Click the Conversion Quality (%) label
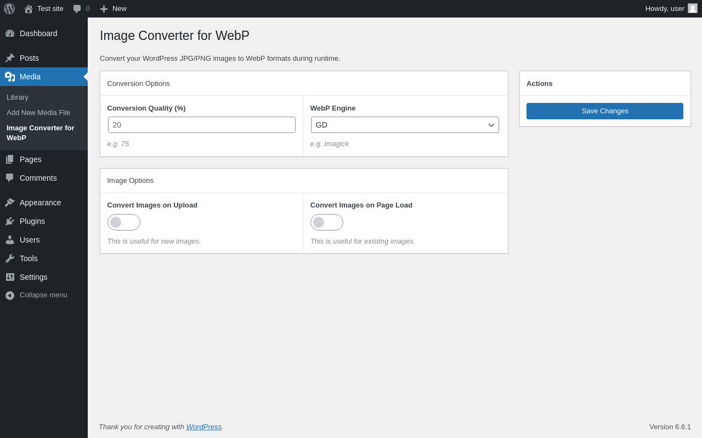This screenshot has height=438, width=702. pos(146,108)
